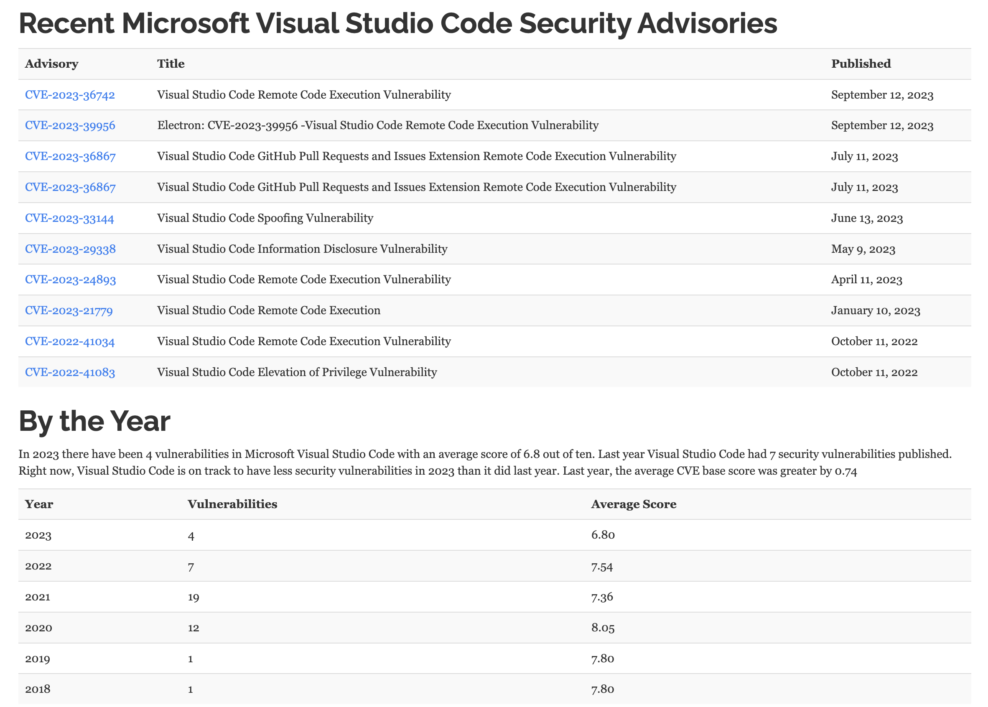Click the 'January 10, 2023' date
The height and width of the screenshot is (707, 988).
pyautogui.click(x=876, y=310)
